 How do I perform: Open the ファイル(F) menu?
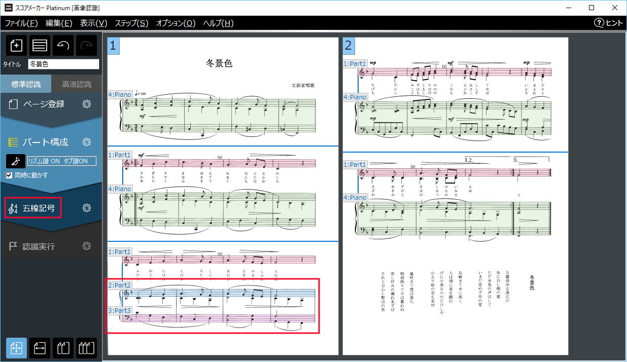(x=21, y=23)
